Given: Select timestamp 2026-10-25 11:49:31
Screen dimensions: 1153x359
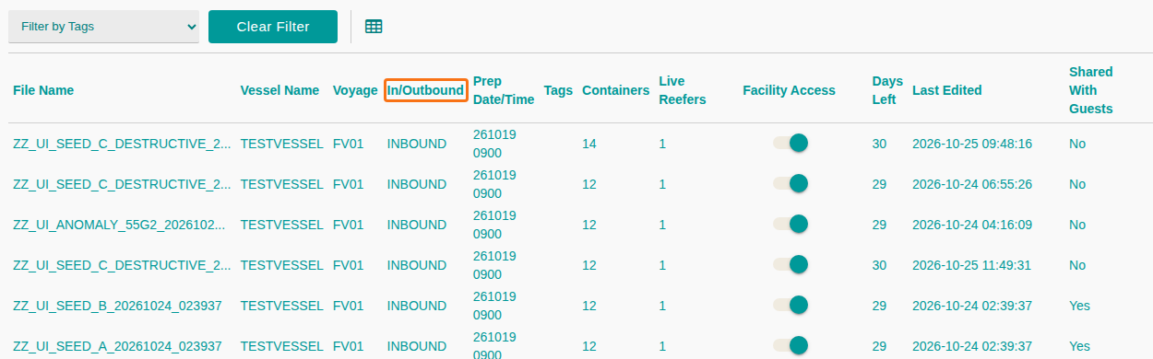Looking at the screenshot, I should 972,265.
